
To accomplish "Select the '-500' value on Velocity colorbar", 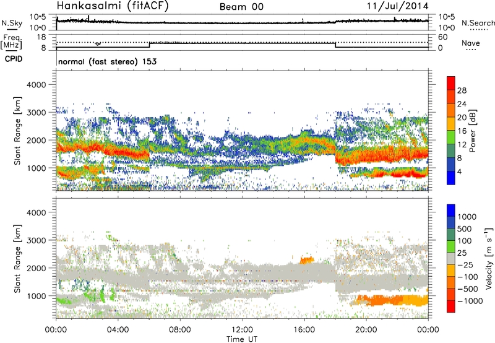I will tap(468, 289).
